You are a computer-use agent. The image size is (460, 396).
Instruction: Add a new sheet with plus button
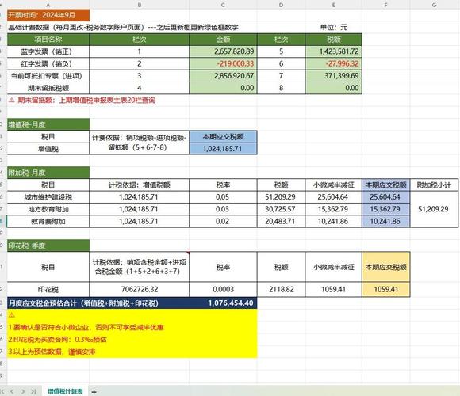[94, 391]
